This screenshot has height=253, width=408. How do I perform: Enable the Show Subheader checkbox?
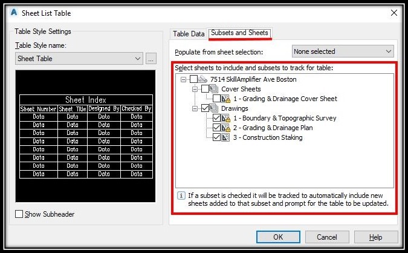pos(19,214)
